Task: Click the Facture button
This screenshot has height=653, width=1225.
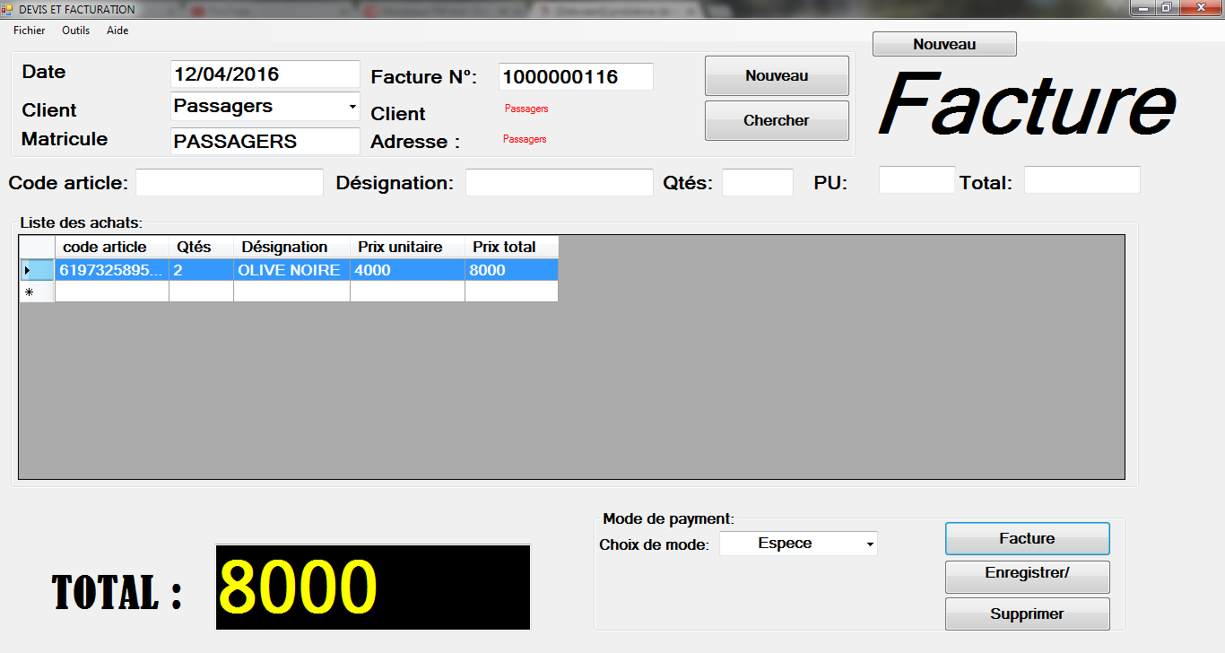Action: coord(1028,538)
